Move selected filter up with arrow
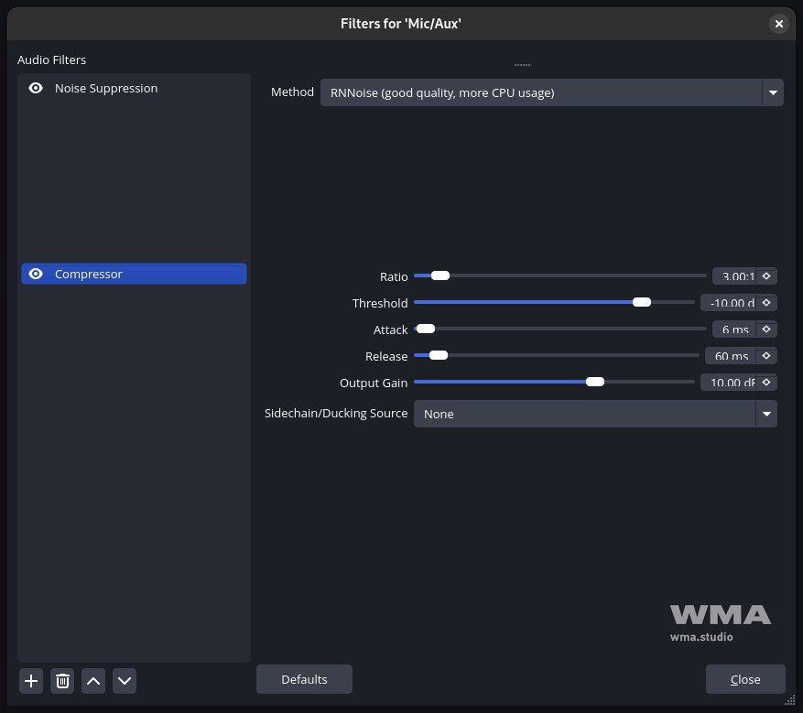 (93, 681)
